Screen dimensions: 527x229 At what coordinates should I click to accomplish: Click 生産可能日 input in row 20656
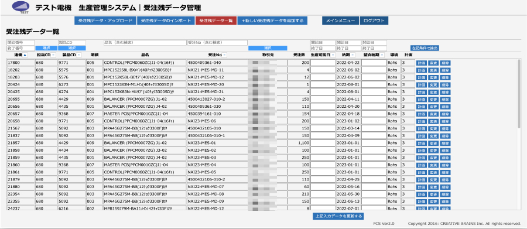point(323,107)
